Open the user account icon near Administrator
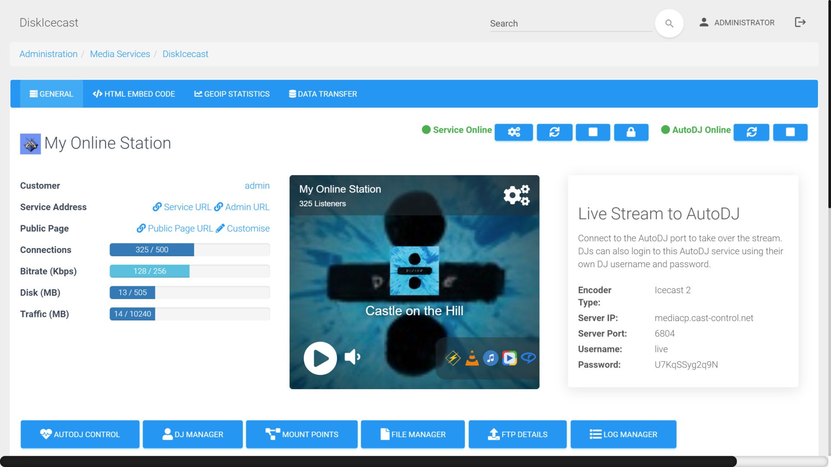The width and height of the screenshot is (831, 467). [703, 22]
